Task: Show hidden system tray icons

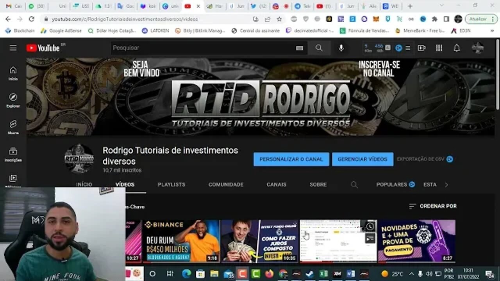Action: pos(411,274)
